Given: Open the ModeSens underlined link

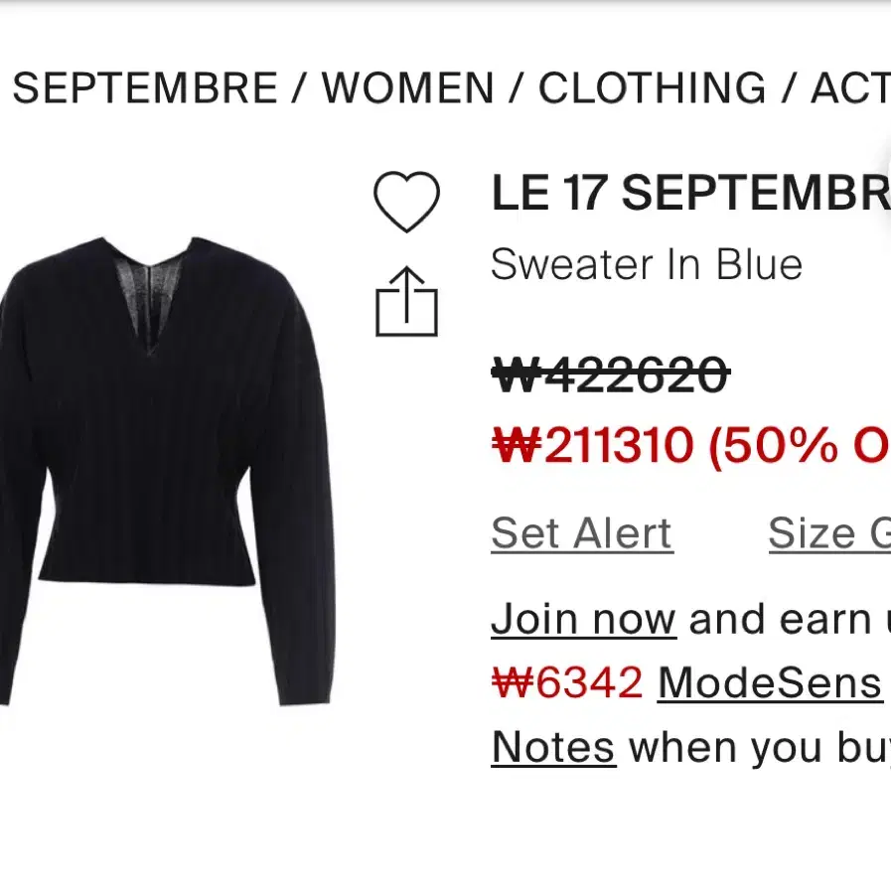Looking at the screenshot, I should tap(770, 682).
